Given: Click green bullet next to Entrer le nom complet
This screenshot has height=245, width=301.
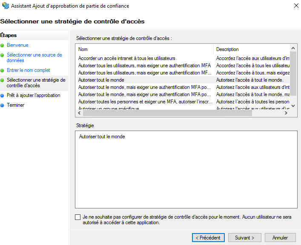Looking at the screenshot, I should [3, 70].
